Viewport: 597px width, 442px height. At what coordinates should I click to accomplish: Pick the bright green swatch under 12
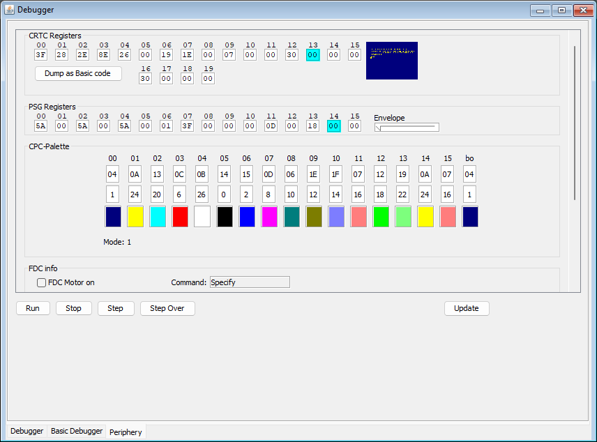point(381,217)
